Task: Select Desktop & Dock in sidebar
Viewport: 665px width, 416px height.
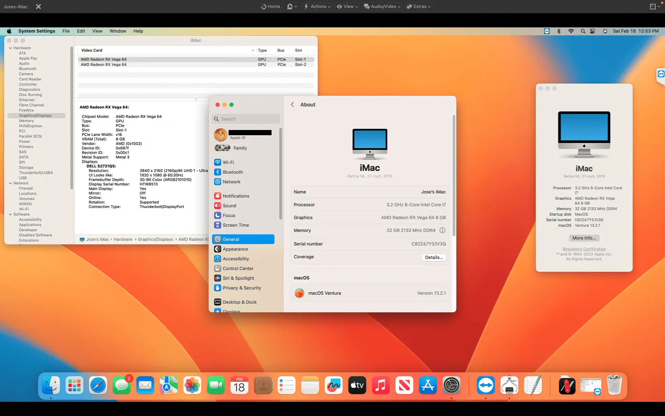Action: (x=243, y=302)
